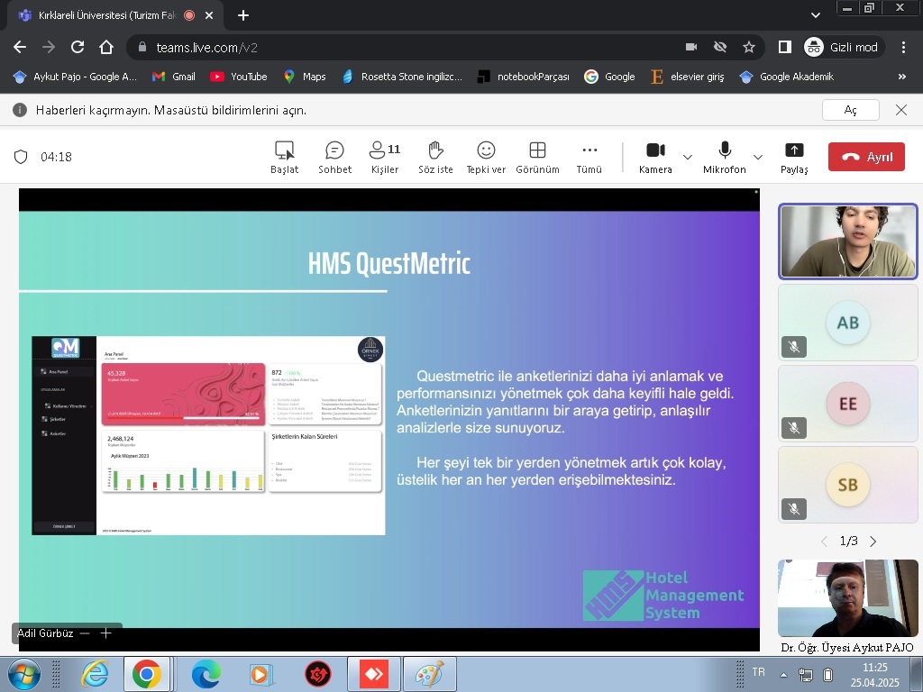
Task: Open the Google bookmark
Action: click(x=609, y=77)
